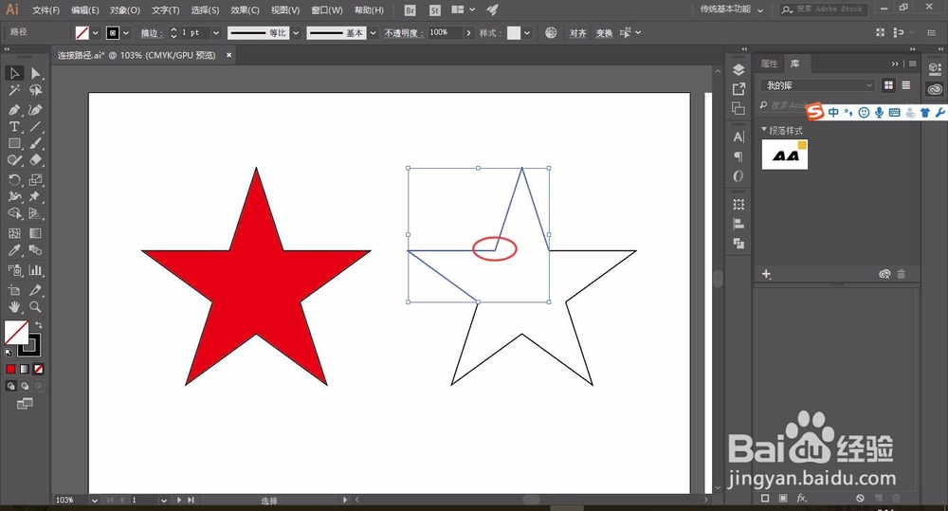Select the Pen tool
The width and height of the screenshot is (948, 511).
coord(14,110)
